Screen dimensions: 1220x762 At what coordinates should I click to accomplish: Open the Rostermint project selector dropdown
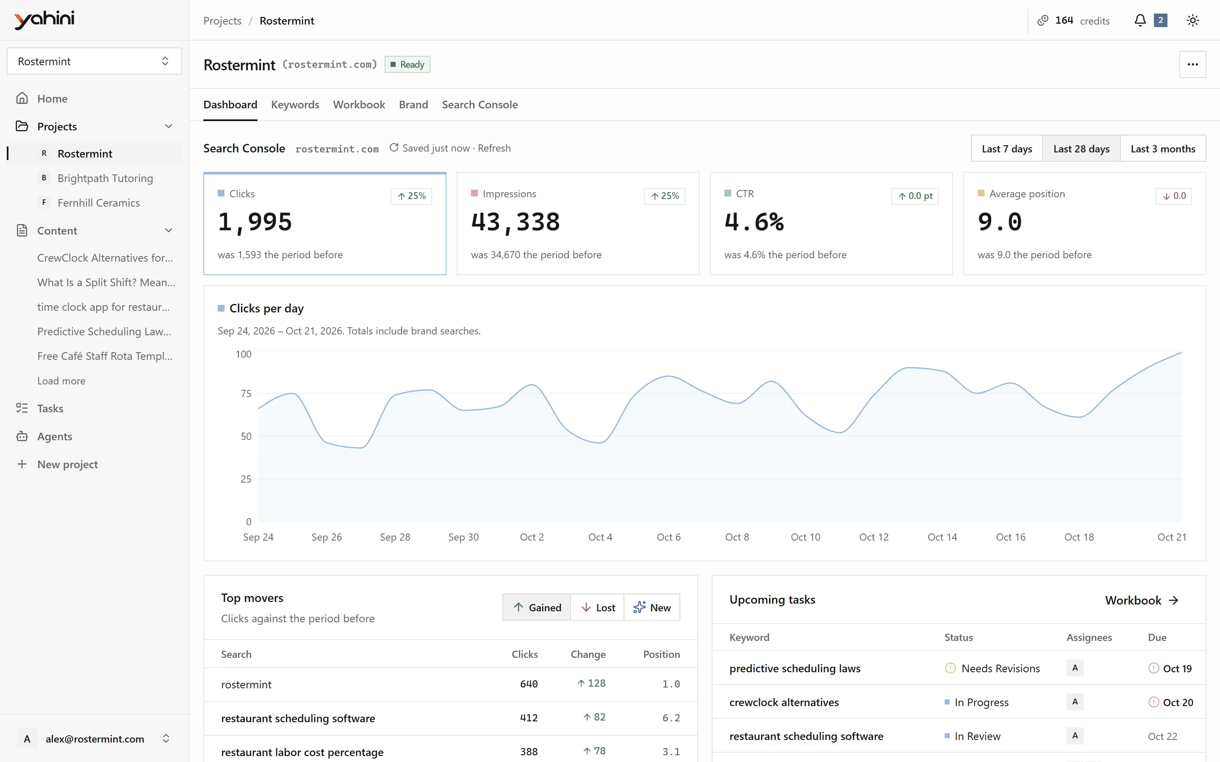[94, 61]
